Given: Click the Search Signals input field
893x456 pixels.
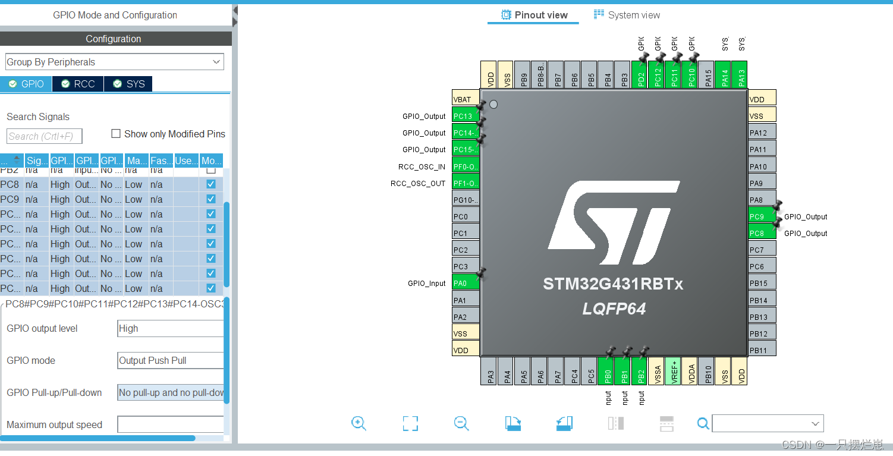Looking at the screenshot, I should click(x=44, y=136).
